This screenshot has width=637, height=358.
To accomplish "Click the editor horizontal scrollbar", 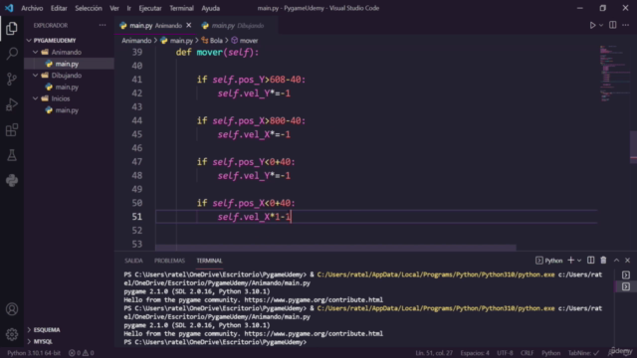I will pos(335,248).
